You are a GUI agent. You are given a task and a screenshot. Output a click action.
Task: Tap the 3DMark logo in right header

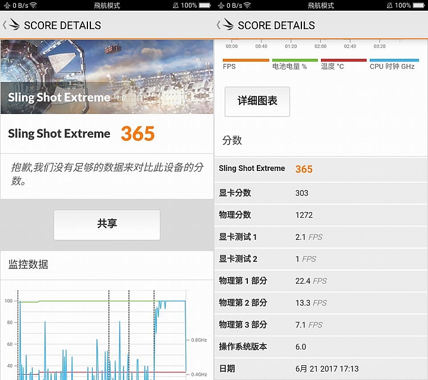coord(228,24)
